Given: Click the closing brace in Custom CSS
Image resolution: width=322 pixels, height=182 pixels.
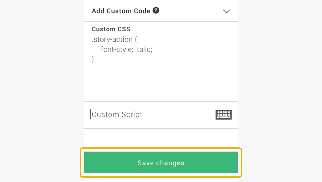Looking at the screenshot, I should click(93, 59).
